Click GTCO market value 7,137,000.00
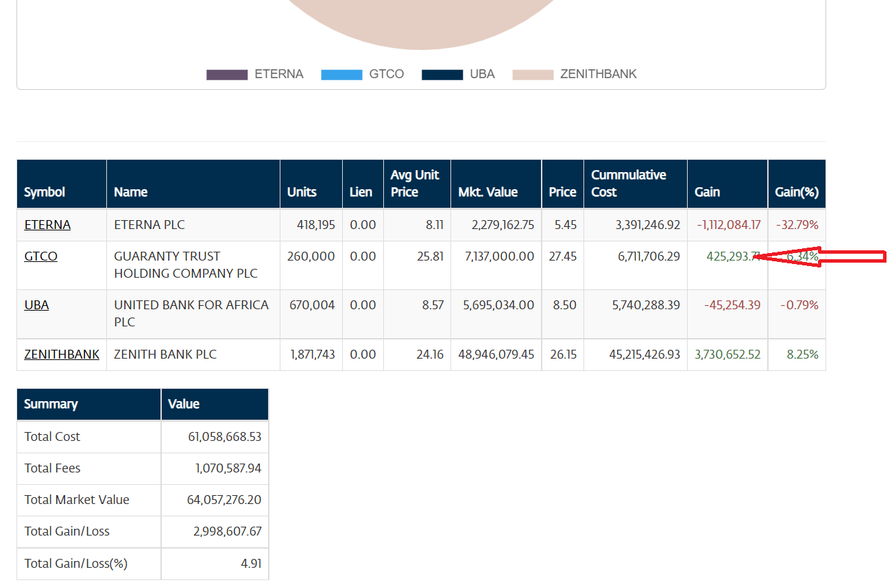892x587 pixels. tap(499, 256)
